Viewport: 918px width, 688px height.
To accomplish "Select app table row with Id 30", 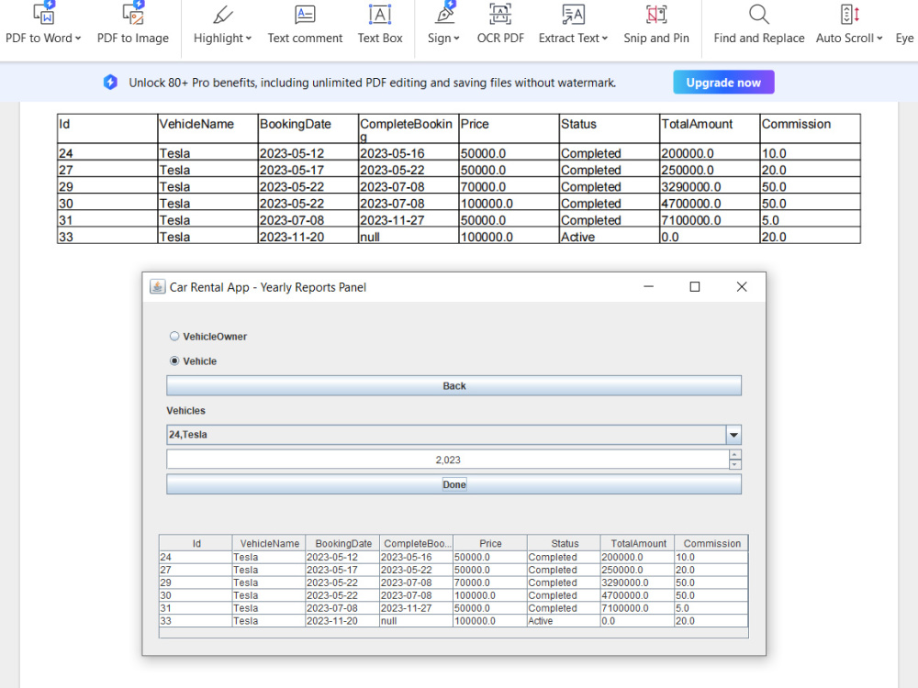I will tap(453, 595).
